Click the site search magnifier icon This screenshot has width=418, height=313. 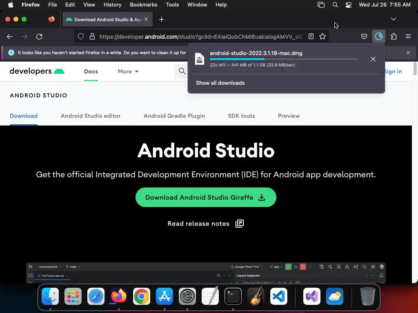point(182,71)
